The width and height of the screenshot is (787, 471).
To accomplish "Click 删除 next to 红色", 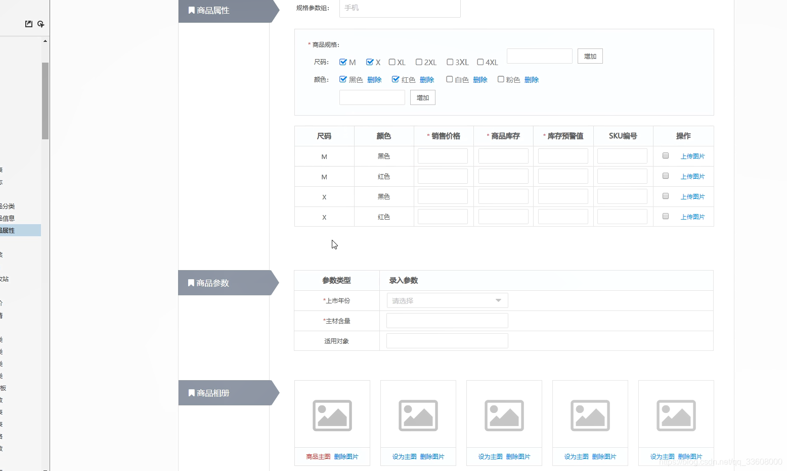I will [x=427, y=80].
